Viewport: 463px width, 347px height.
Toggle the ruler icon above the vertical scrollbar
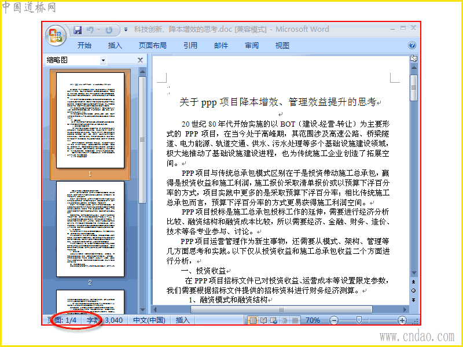tap(414, 59)
